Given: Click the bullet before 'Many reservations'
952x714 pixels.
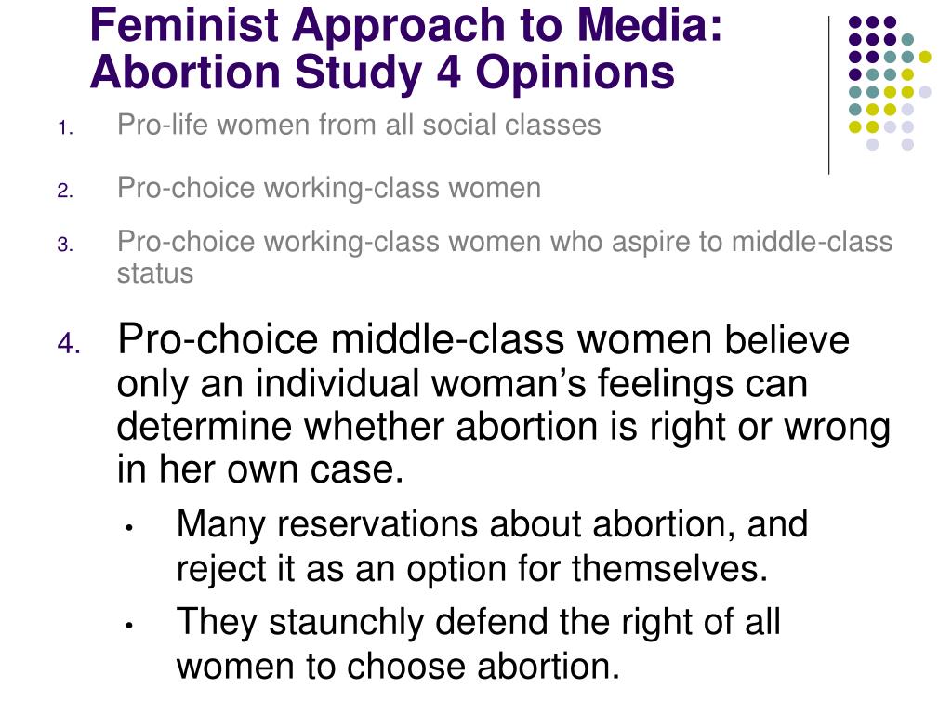Looking at the screenshot, I should pyautogui.click(x=128, y=528).
